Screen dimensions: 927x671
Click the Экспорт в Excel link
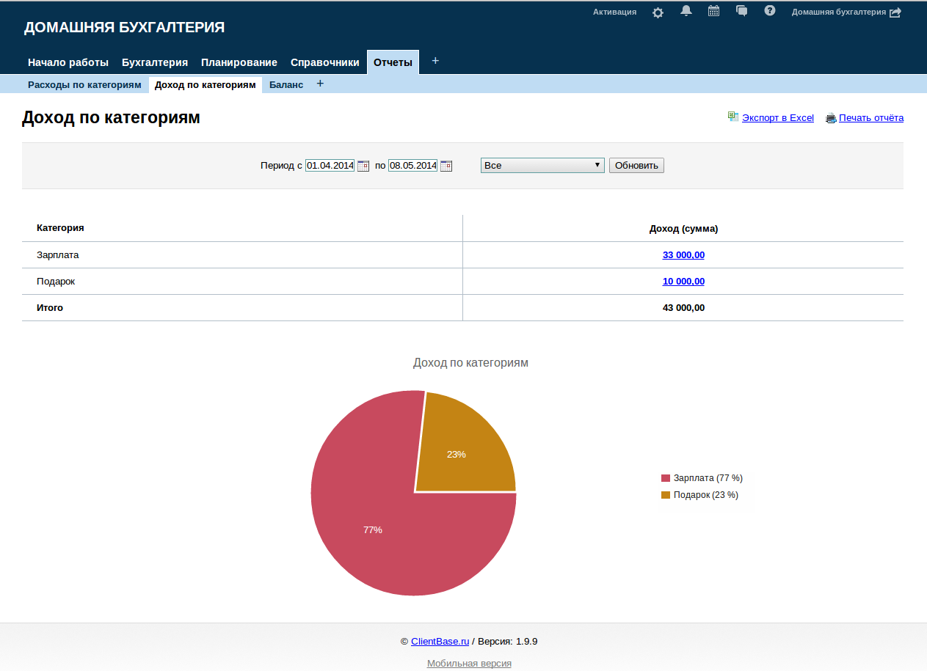pos(777,118)
